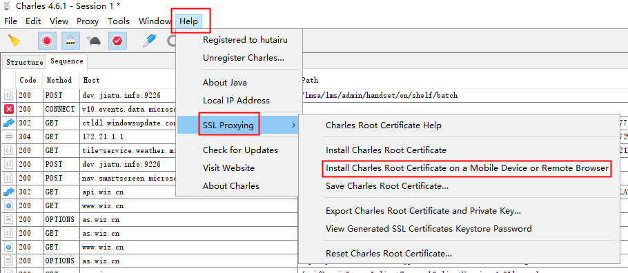Open the Proxy menu

pyautogui.click(x=88, y=21)
